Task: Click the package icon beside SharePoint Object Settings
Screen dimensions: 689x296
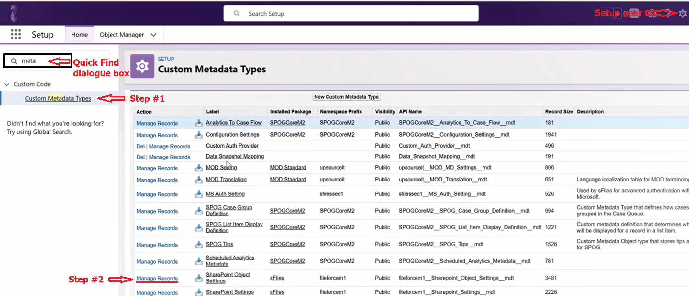Action: click(199, 278)
